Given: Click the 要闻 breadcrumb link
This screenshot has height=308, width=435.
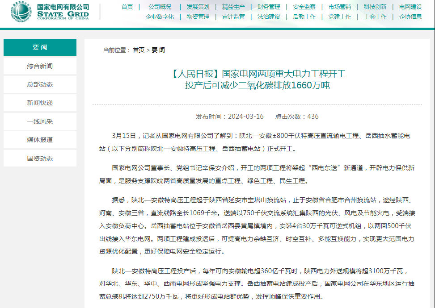Looking at the screenshot, I should point(158,50).
